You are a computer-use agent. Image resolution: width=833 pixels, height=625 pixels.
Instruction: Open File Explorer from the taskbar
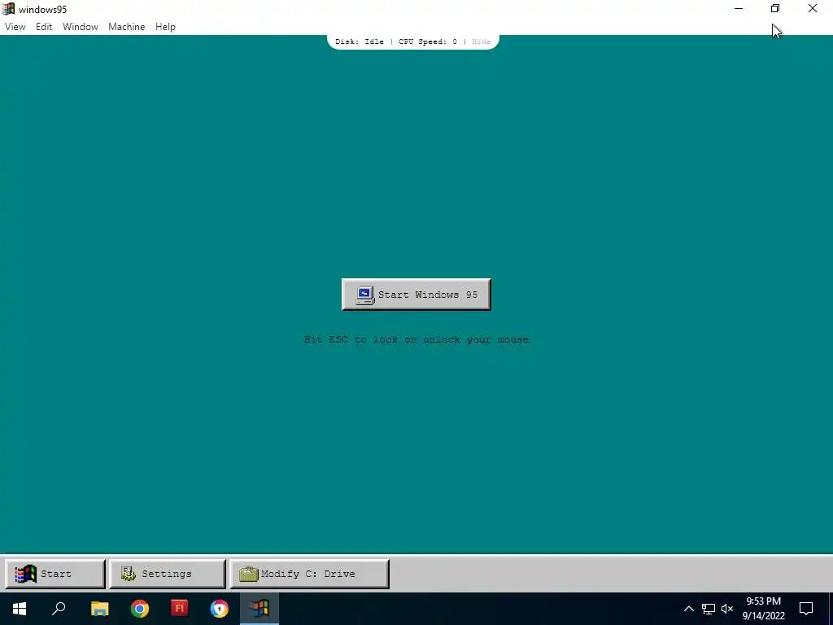click(x=99, y=609)
